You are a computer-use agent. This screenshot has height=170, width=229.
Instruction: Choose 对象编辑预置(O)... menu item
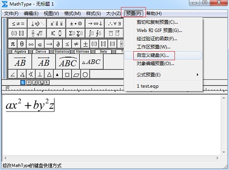click(x=164, y=64)
